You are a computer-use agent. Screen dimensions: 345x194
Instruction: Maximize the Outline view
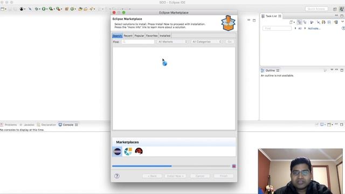click(342, 71)
